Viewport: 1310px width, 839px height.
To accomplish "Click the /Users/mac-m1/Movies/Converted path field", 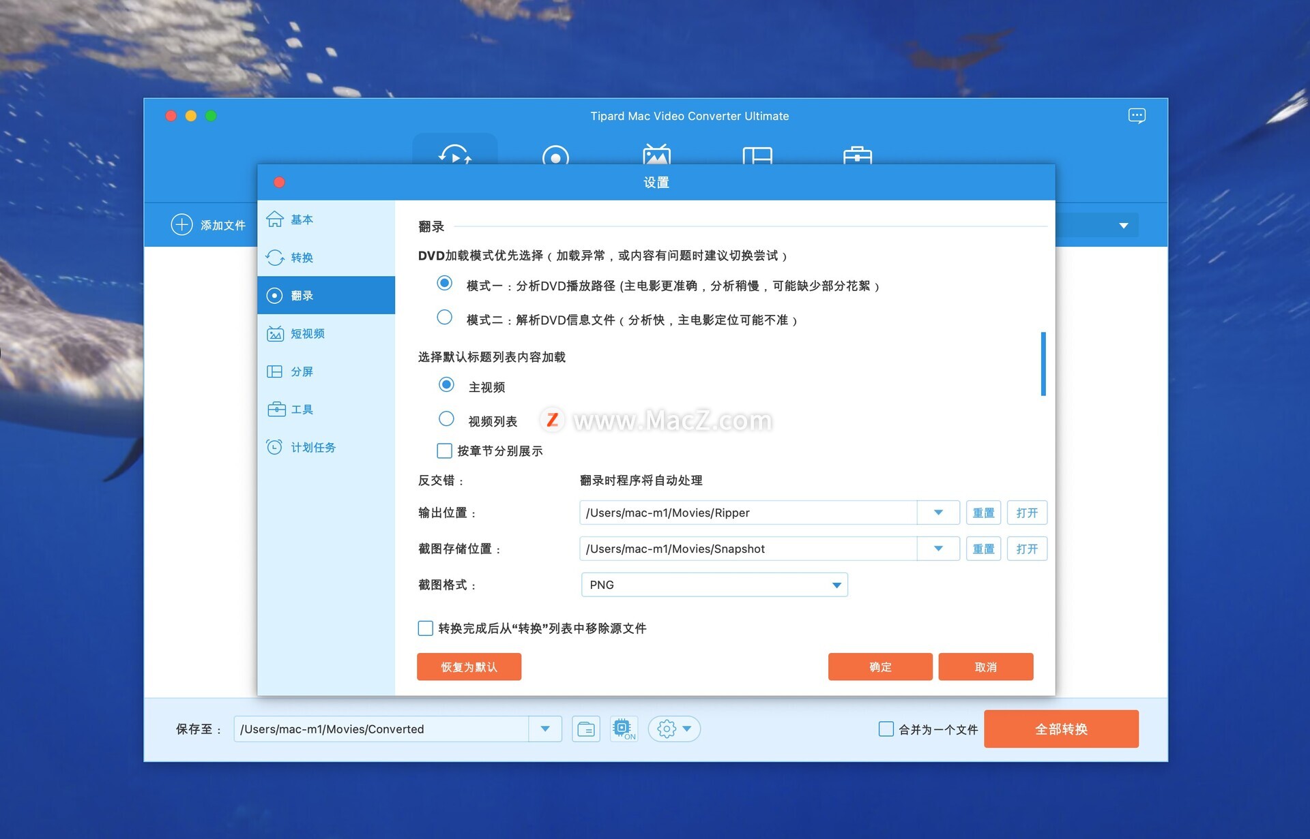I will (x=381, y=729).
